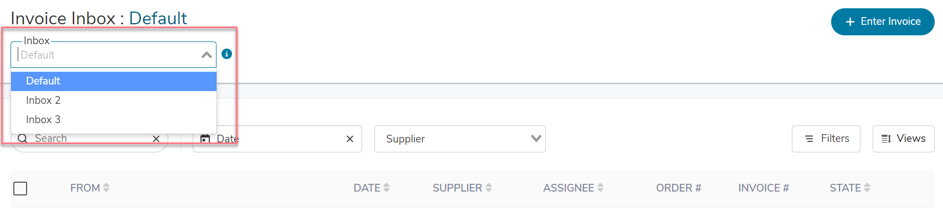
Task: Click the Enter Invoice button
Action: coord(883,22)
